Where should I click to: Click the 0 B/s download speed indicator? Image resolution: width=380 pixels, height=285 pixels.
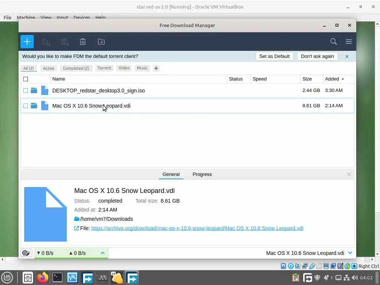[x=45, y=253]
